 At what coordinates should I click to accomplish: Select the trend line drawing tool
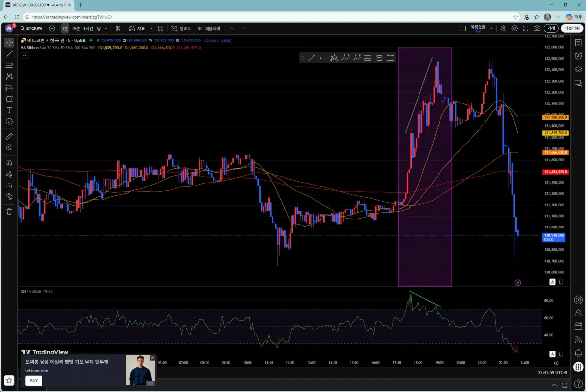point(9,54)
